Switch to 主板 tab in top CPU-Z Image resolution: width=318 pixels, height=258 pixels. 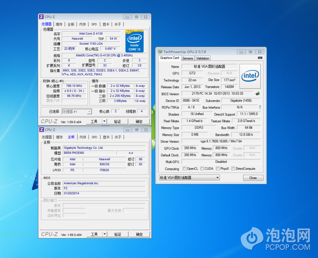click(x=71, y=24)
